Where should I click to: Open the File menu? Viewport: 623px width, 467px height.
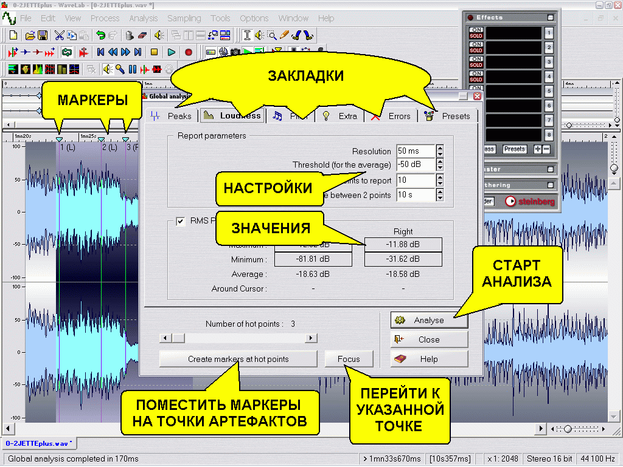(x=26, y=18)
